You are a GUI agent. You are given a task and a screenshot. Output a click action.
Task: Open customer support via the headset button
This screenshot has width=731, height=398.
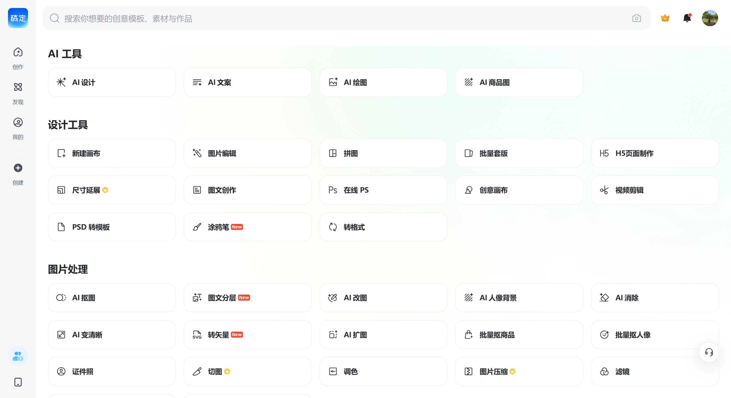tap(709, 352)
